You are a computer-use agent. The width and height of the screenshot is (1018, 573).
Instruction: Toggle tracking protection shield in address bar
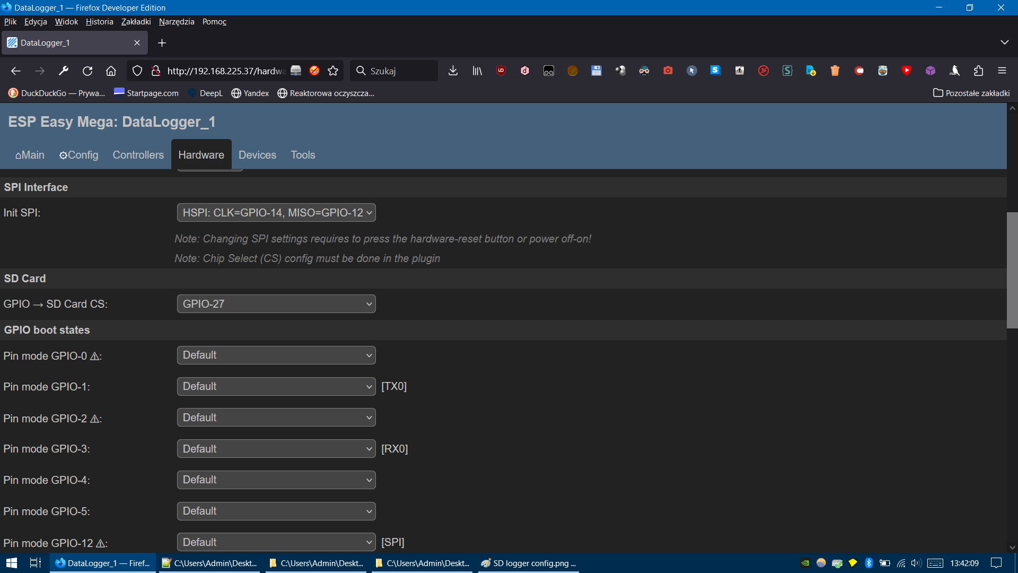137,71
